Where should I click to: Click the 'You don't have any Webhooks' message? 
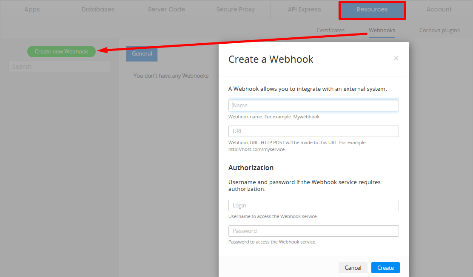coord(171,76)
